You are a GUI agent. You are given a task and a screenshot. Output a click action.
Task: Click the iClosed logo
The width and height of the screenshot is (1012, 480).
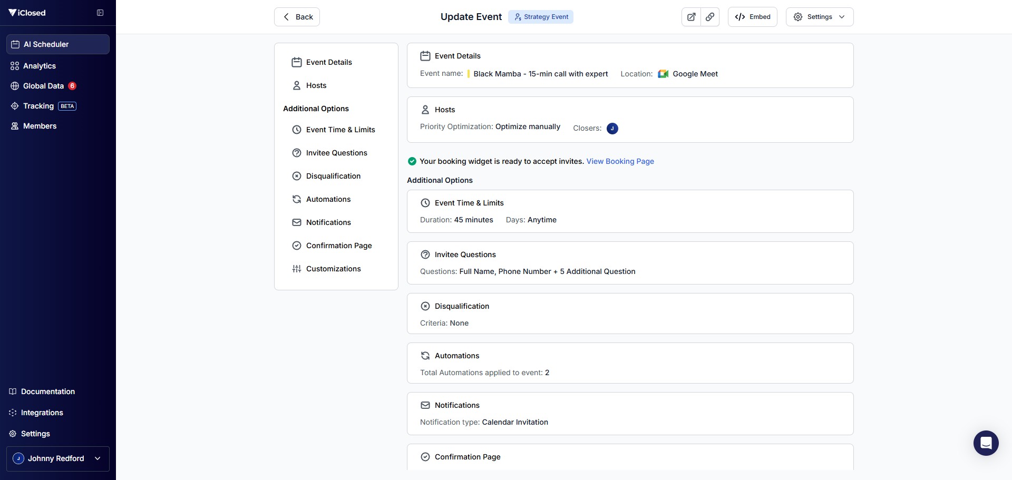[x=27, y=13]
